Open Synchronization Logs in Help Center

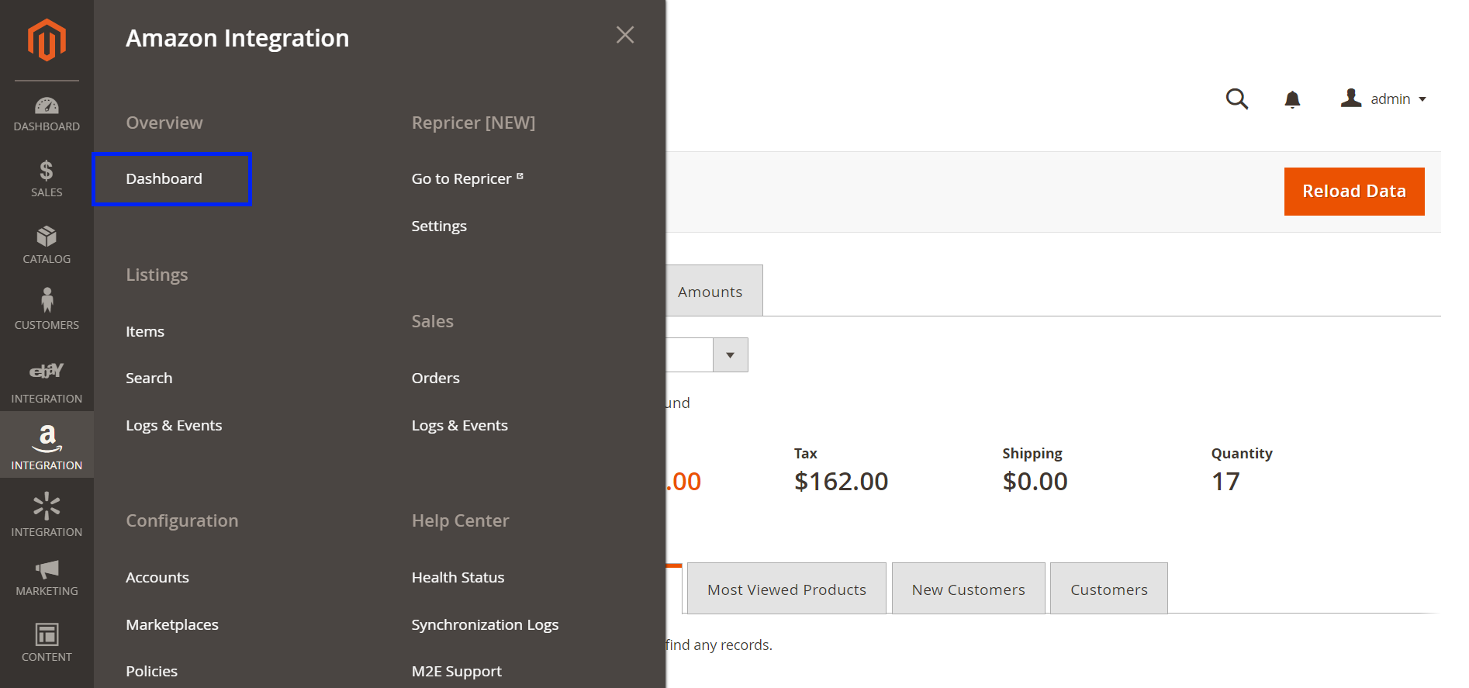point(485,625)
